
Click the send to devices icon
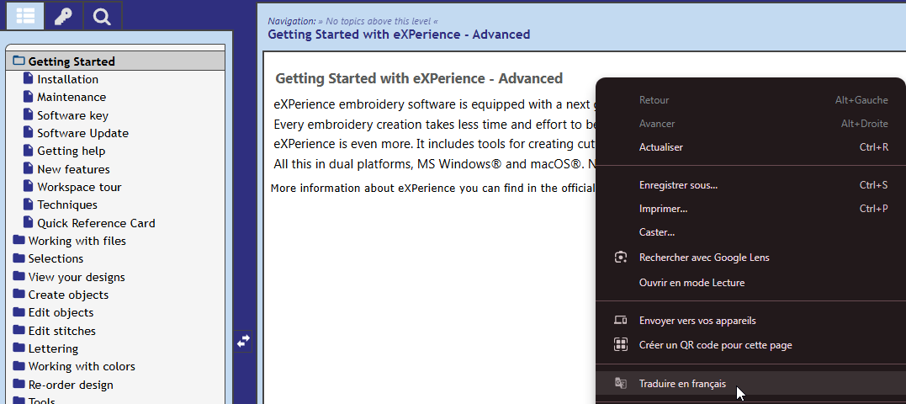(x=621, y=321)
